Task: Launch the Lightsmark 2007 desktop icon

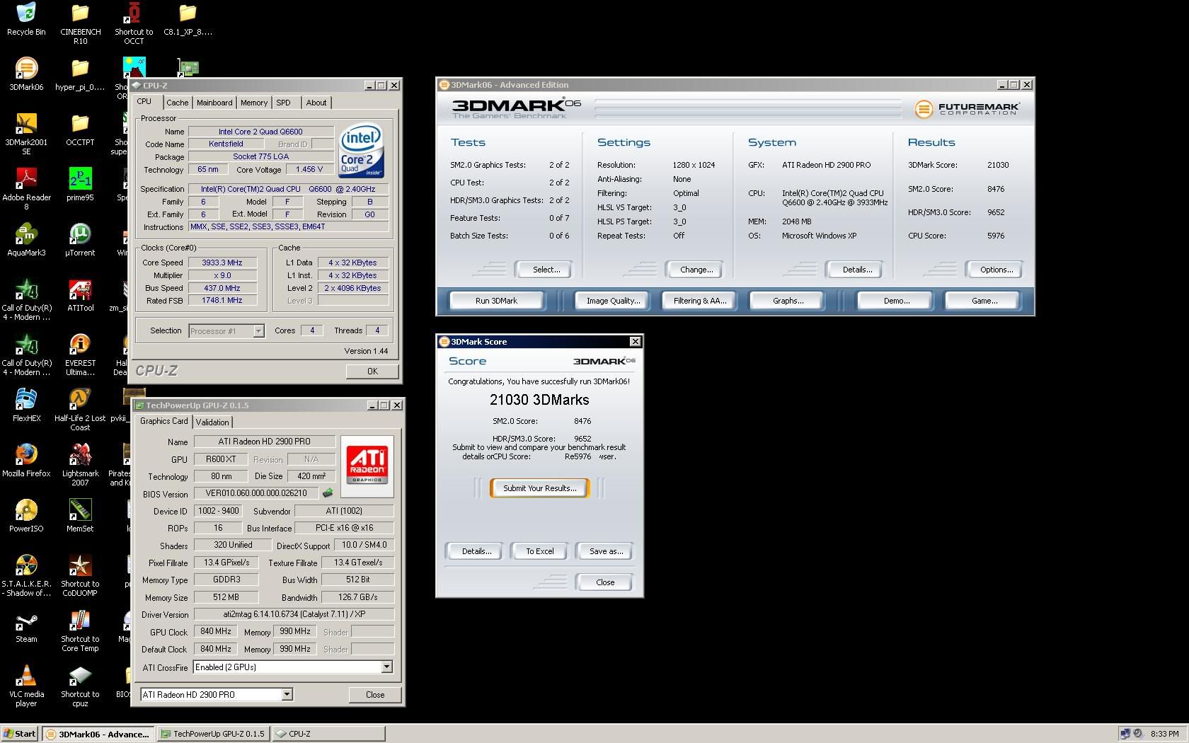Action: (x=80, y=465)
